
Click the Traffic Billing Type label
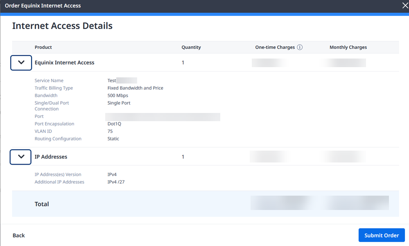click(54, 88)
